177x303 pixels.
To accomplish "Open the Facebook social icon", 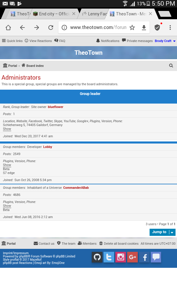I will click(144, 257).
